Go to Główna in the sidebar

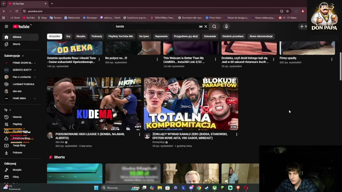[21, 37]
